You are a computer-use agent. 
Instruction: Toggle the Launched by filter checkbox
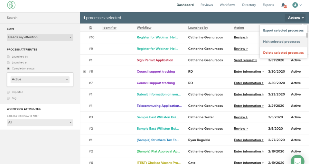[x=8, y=57]
